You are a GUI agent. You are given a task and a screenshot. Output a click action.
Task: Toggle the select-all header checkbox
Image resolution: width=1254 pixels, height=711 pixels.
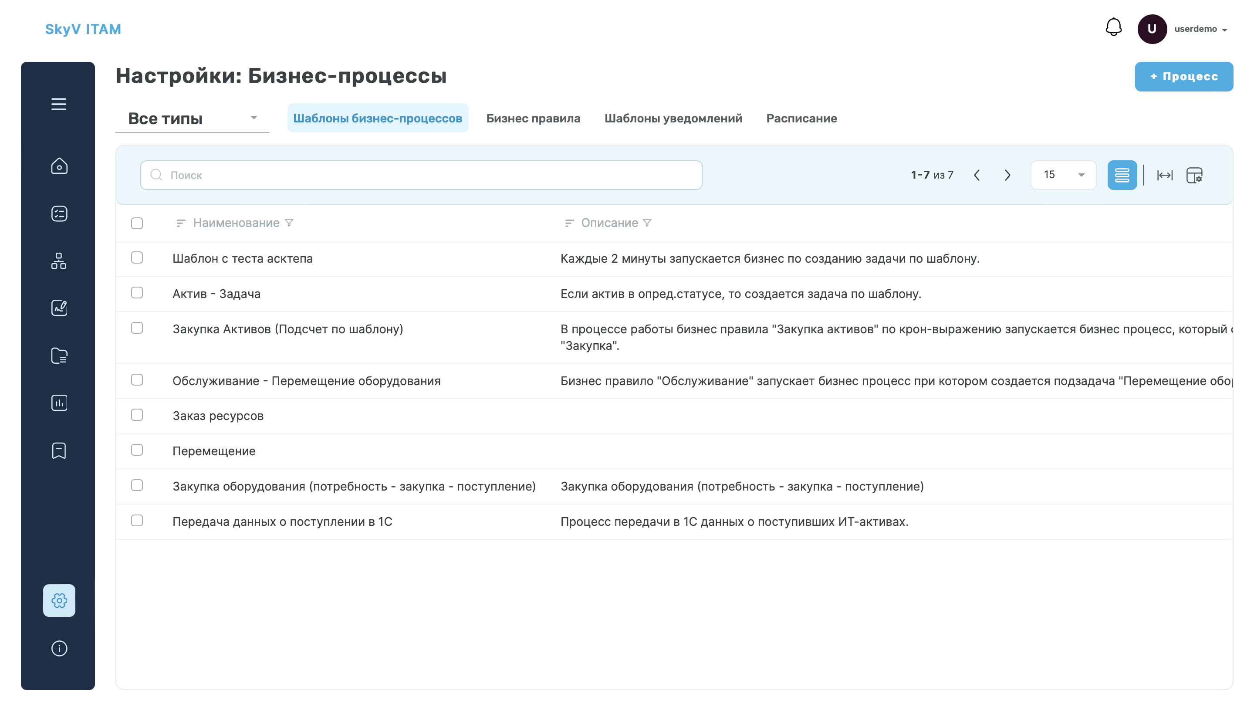pos(137,223)
